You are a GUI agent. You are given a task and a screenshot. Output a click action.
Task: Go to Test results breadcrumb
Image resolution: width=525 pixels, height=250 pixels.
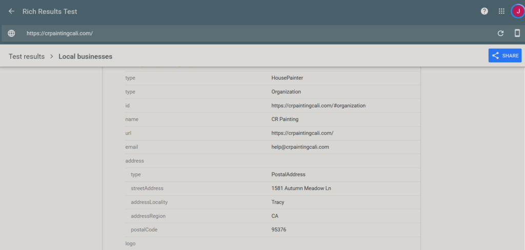pos(27,56)
